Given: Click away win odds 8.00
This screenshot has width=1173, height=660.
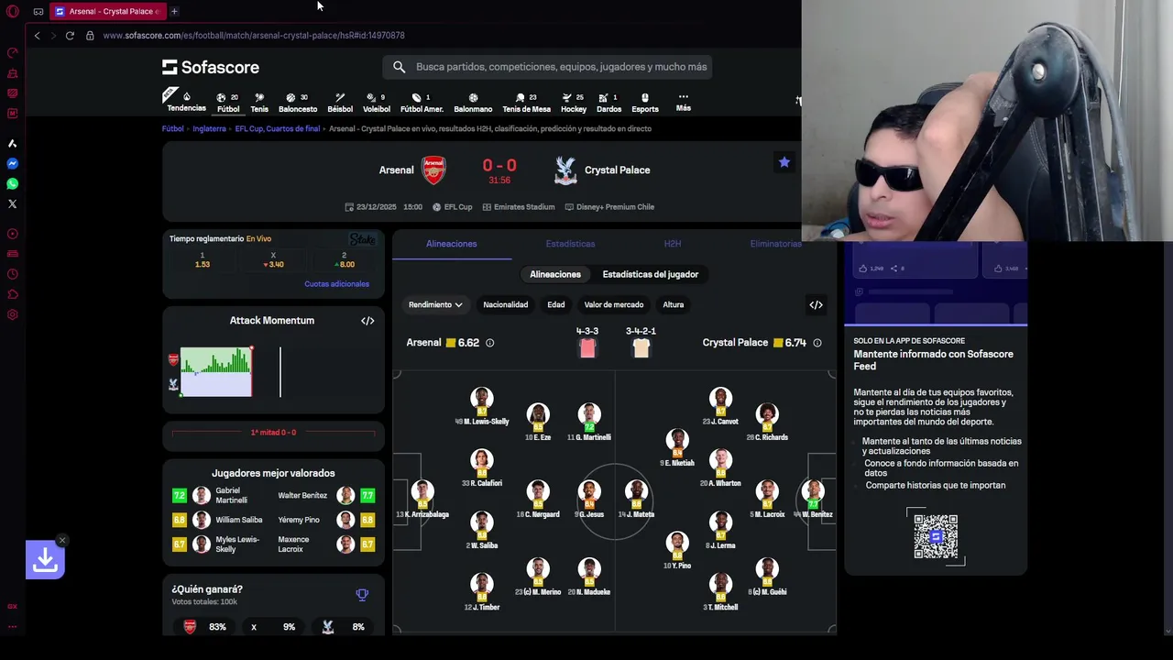Looking at the screenshot, I should click(344, 260).
